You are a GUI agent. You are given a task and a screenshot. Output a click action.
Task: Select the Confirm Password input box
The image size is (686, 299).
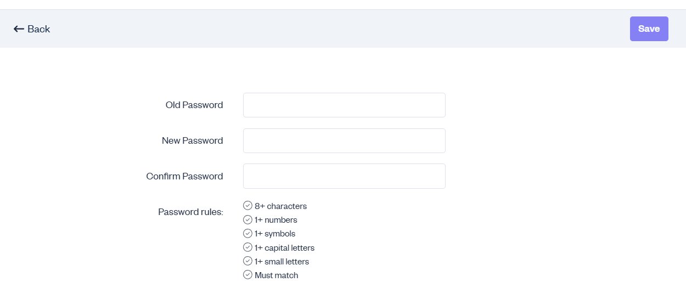click(x=344, y=176)
